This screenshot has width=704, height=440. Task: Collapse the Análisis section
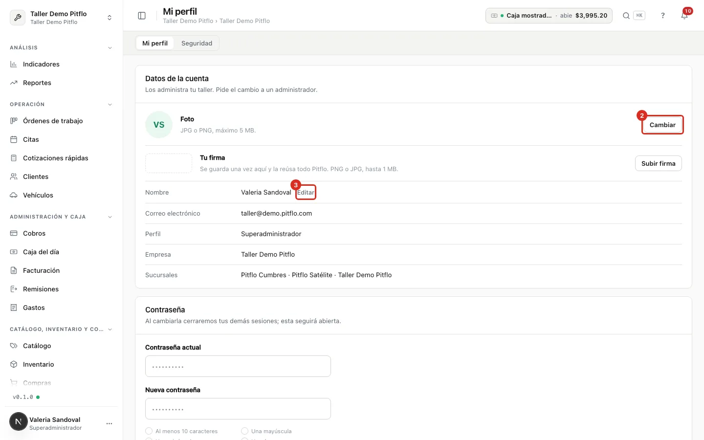(110, 48)
